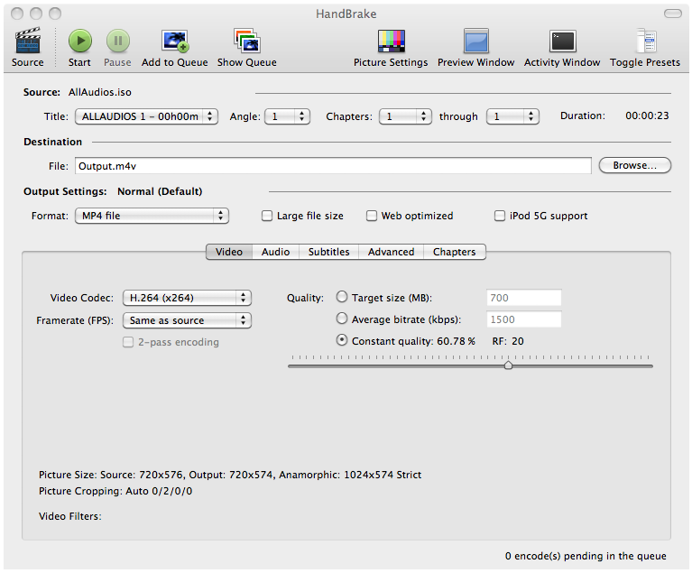Open the Framerate (FPS) dropdown
This screenshot has height=573, width=692.
(x=187, y=320)
